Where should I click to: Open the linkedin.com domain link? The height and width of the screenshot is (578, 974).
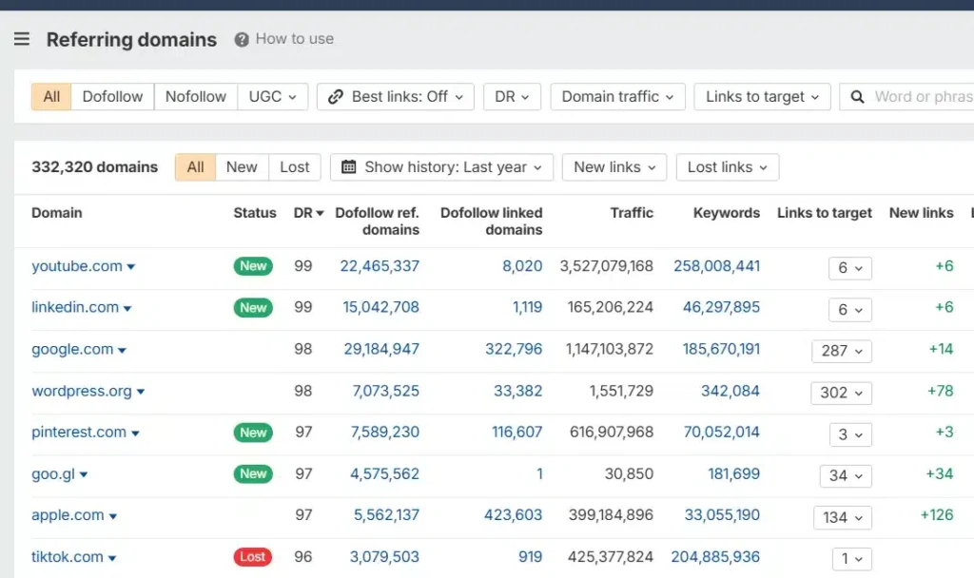click(x=75, y=307)
